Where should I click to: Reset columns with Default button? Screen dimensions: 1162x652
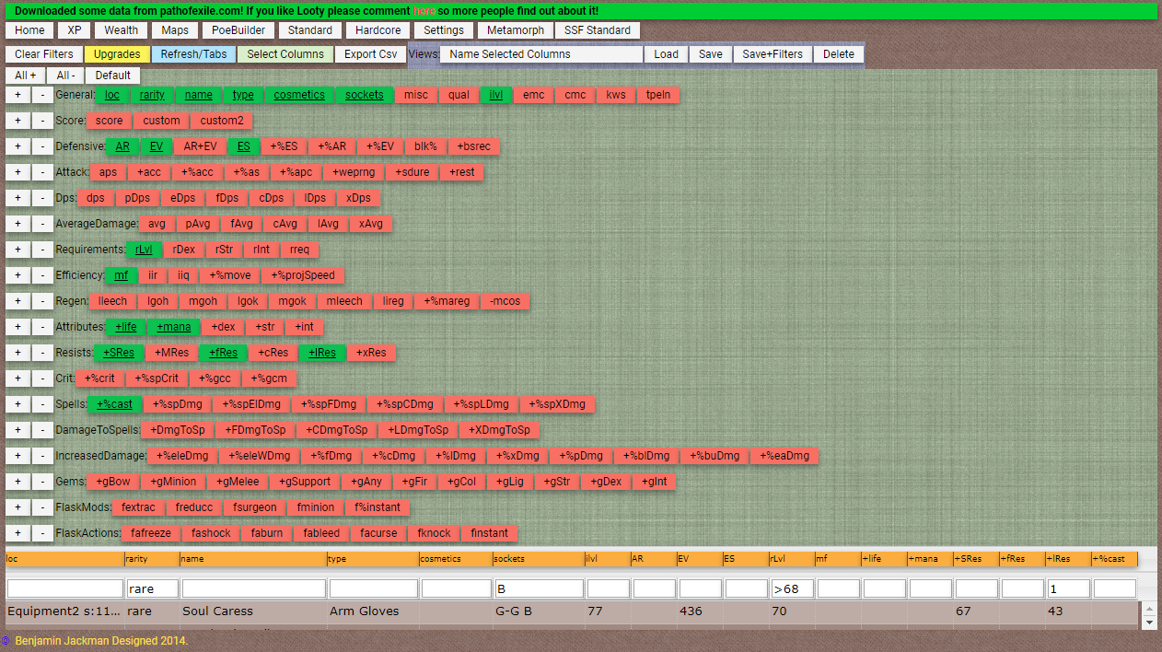tap(113, 76)
